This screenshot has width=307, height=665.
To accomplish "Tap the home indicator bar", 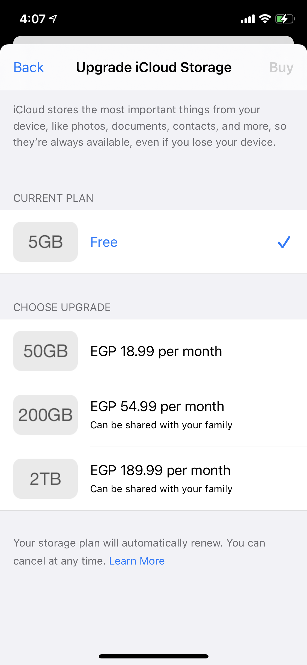I will click(153, 656).
